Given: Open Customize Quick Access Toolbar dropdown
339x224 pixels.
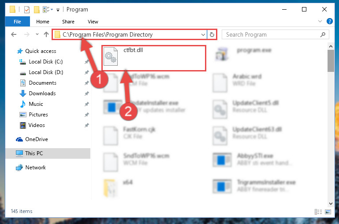Looking at the screenshot, I should tap(58, 10).
